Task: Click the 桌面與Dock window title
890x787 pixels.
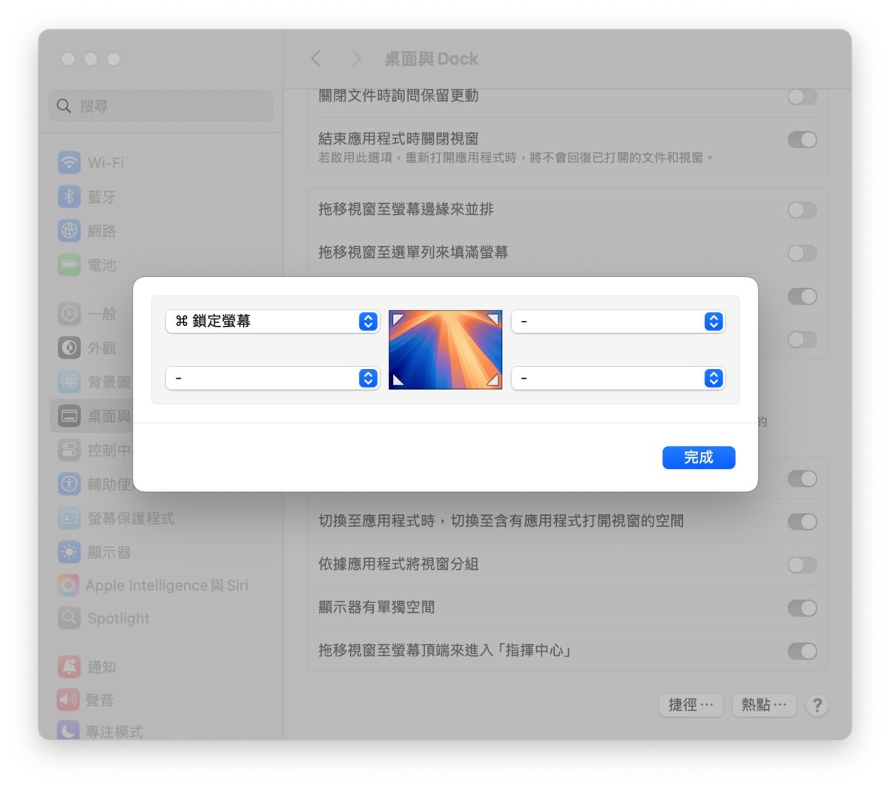Action: click(x=431, y=59)
